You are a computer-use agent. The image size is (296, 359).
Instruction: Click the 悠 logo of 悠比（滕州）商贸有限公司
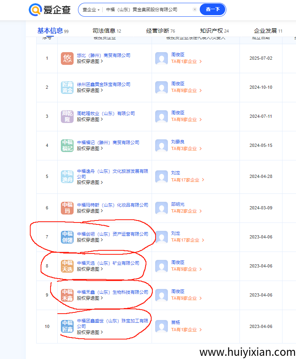point(67,59)
